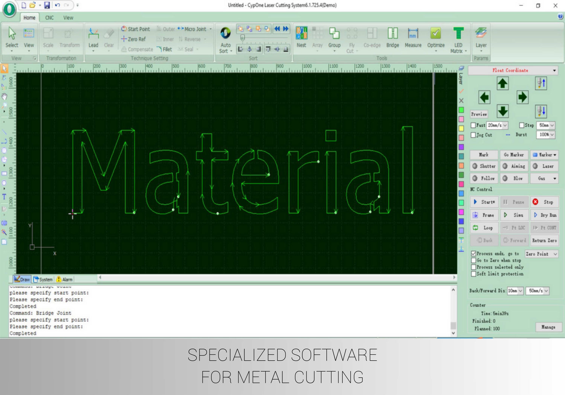Open the Alarm tab
Screen dimensions: 565x395
[x=64, y=280]
